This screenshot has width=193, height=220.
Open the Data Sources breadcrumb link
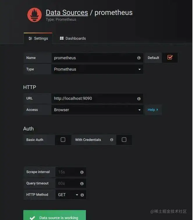tap(67, 13)
